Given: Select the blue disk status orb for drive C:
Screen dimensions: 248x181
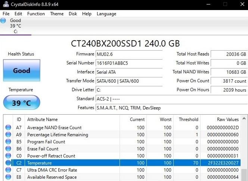Looking at the screenshot, I should click(3, 20).
